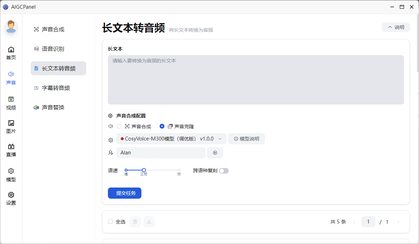Open the Alan voice selection field
Image resolution: width=419 pixels, height=244 pixels.
[161, 152]
